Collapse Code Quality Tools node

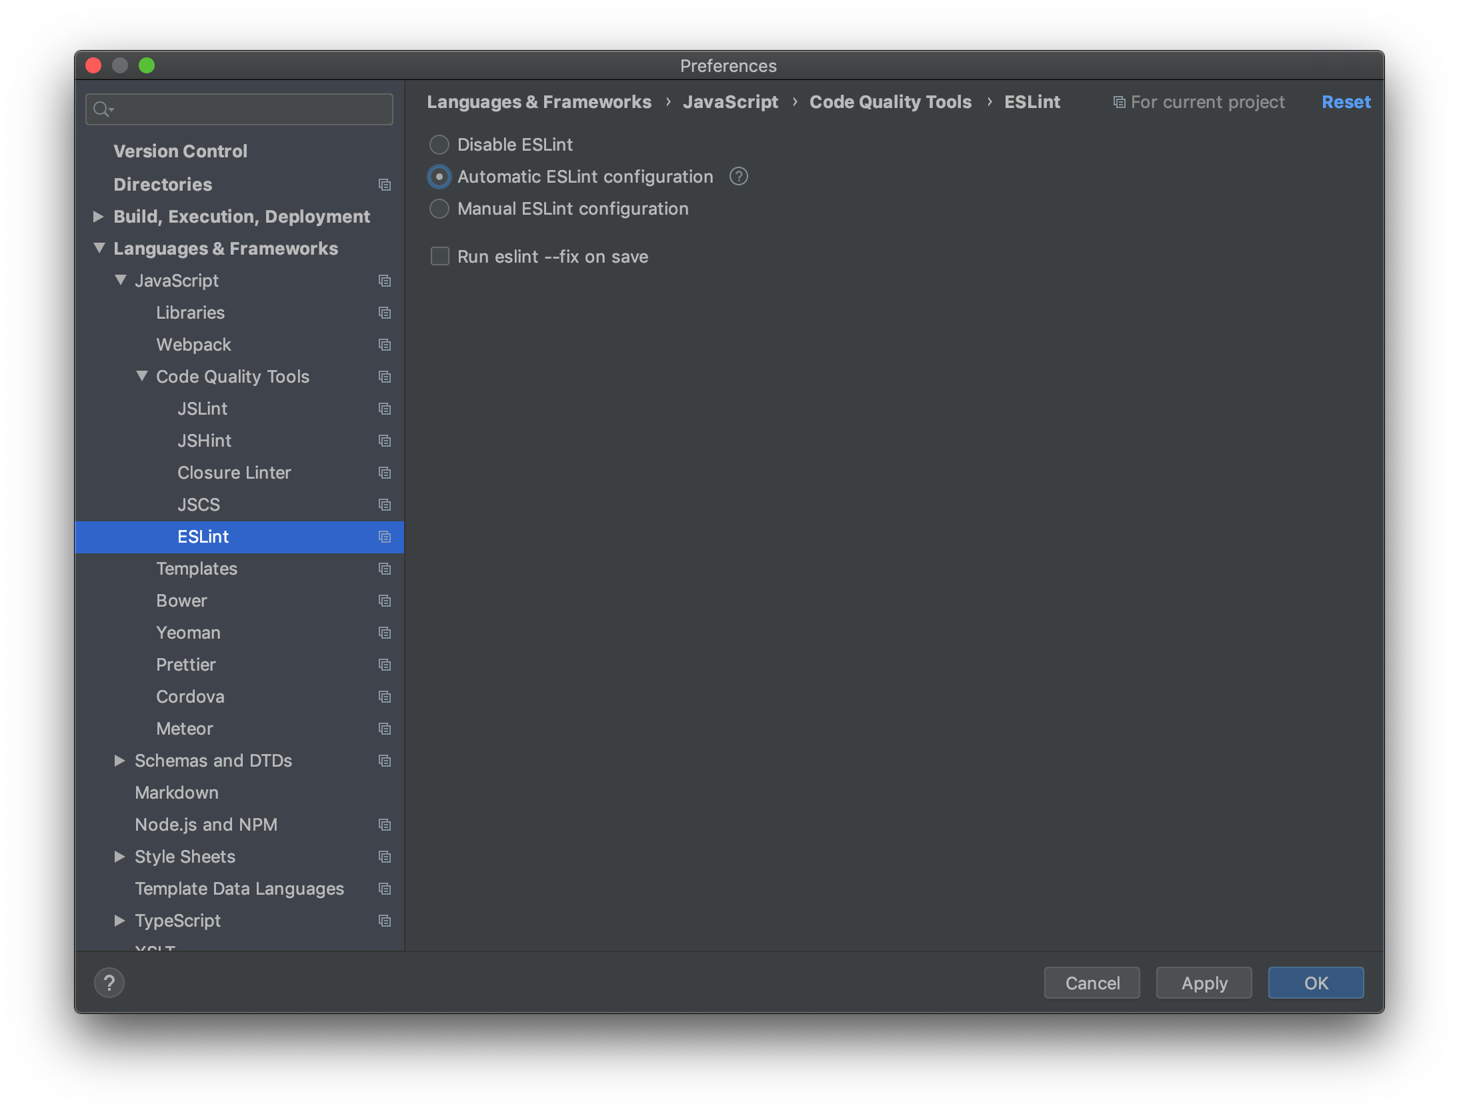pos(142,376)
